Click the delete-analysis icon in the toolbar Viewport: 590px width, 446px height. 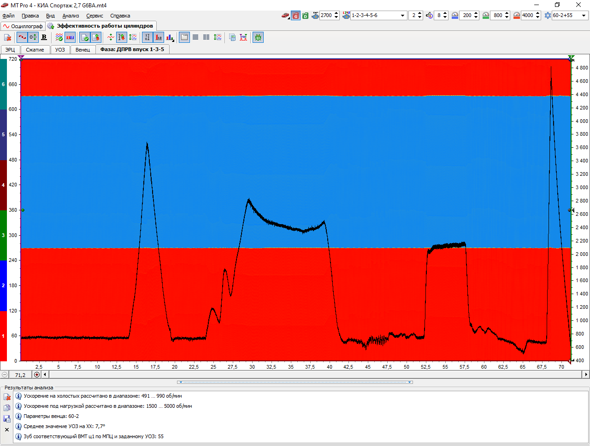[x=7, y=37]
